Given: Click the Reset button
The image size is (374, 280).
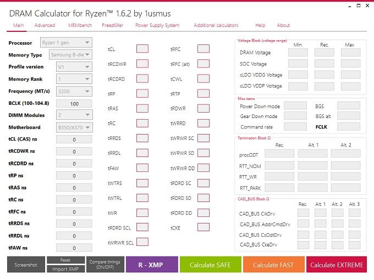Looking at the screenshot, I should [66, 260].
